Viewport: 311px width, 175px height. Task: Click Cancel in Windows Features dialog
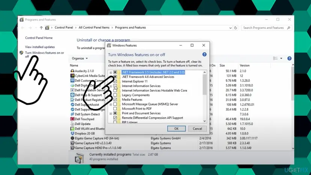click(197, 128)
